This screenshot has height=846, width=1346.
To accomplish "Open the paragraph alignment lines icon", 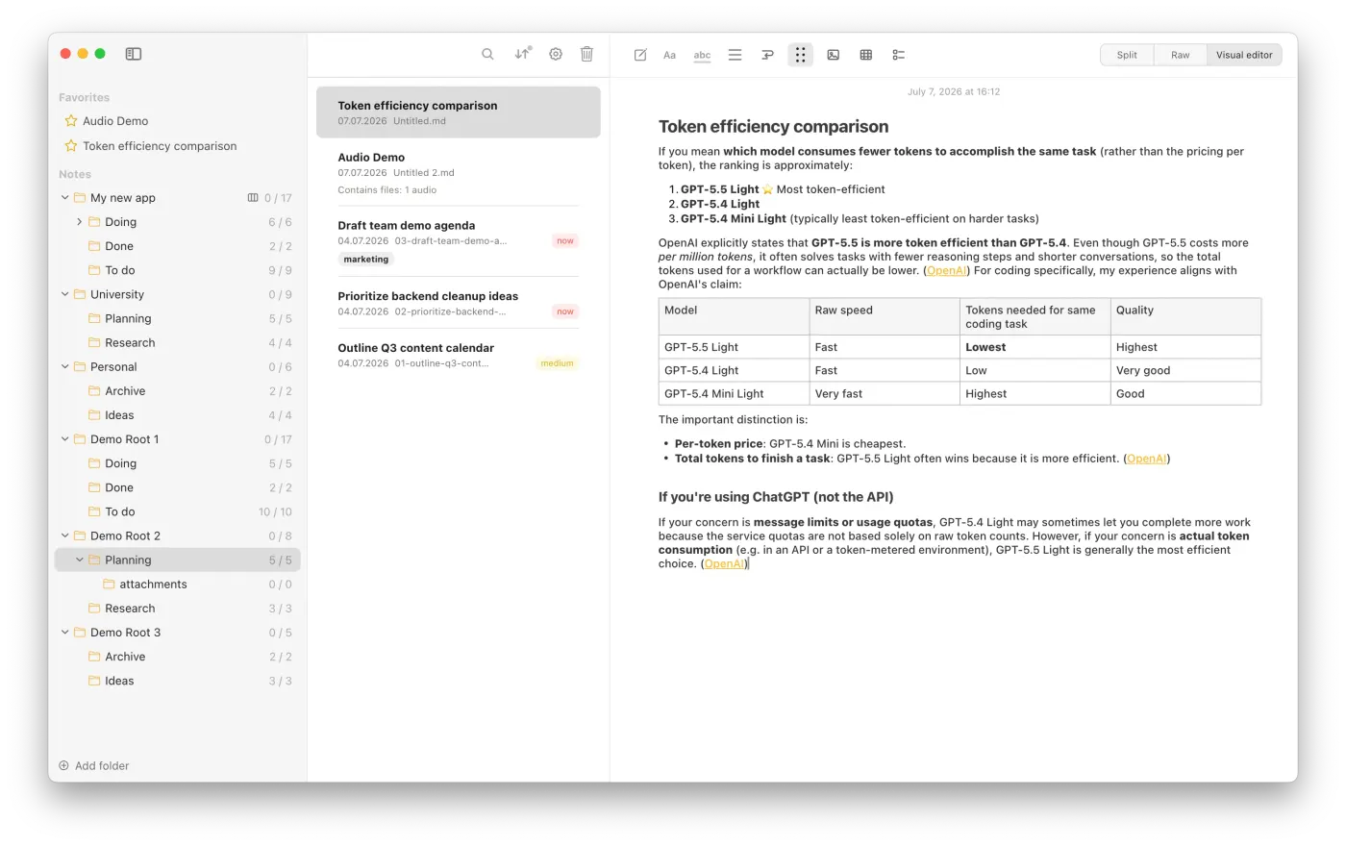I will click(735, 55).
